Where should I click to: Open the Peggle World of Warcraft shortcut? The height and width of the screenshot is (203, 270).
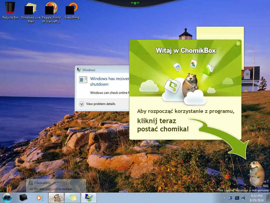[x=51, y=12]
